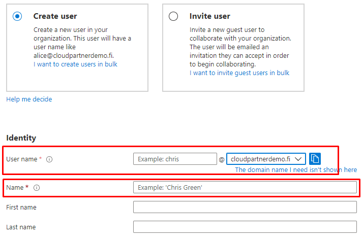
Task: Click 'The domain name I need isn't shown here'
Action: 296,170
